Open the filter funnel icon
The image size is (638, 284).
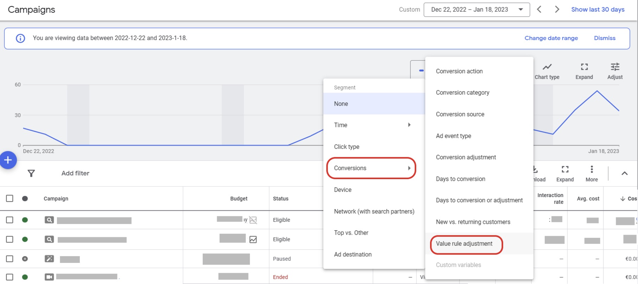point(31,173)
